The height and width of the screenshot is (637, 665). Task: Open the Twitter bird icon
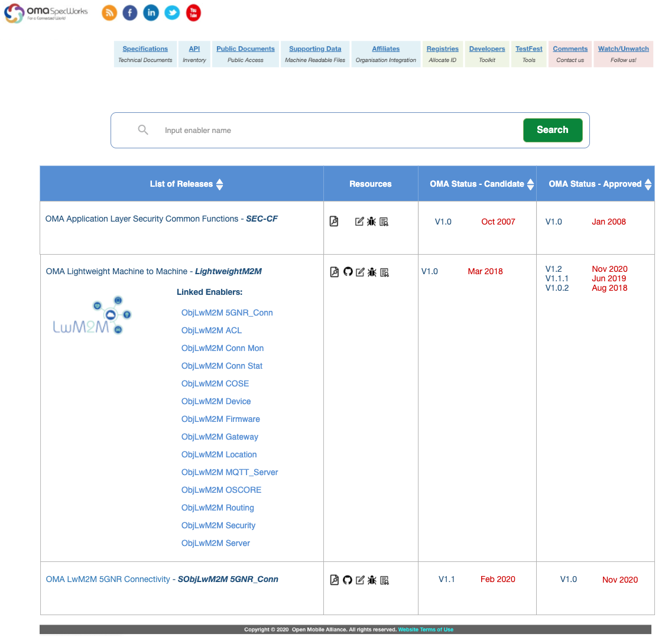coord(172,13)
